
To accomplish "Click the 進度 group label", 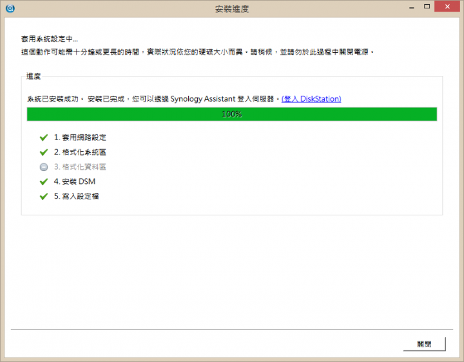I will click(x=34, y=76).
